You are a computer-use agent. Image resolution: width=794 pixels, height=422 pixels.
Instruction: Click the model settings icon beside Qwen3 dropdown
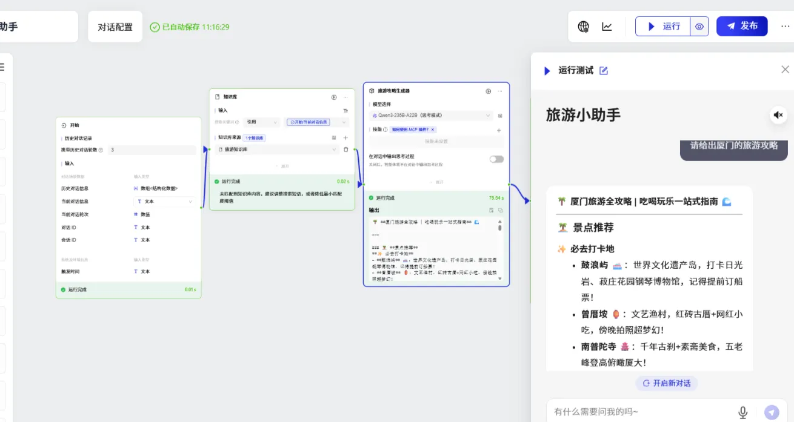[x=500, y=115]
